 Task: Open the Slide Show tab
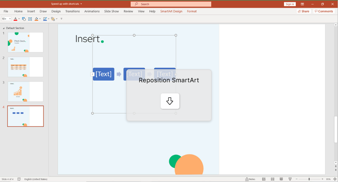pos(111,11)
